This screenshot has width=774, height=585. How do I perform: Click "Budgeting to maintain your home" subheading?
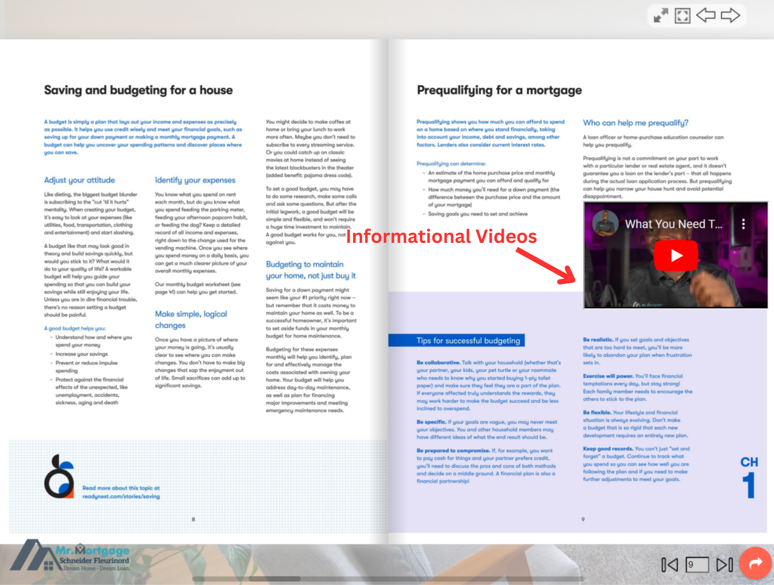pyautogui.click(x=311, y=270)
